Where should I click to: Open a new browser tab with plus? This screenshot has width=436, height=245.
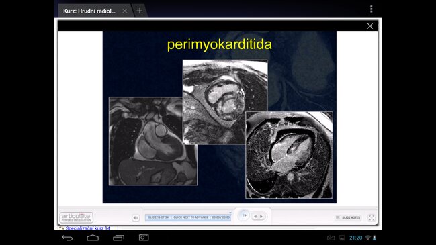coord(139,11)
